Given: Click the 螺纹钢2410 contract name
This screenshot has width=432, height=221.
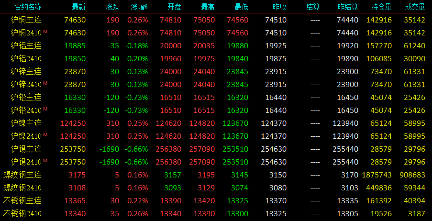Looking at the screenshot, I should [22, 188].
